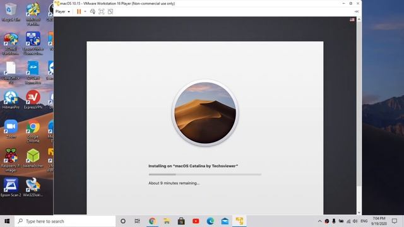Open the Player menu in VMware
This screenshot has height=227, width=404.
(62, 11)
